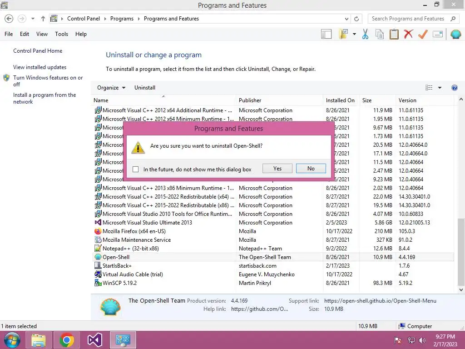
Task: Open view options dropdown arrow
Action: (x=440, y=88)
